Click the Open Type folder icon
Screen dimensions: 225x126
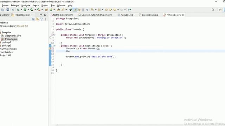pos(58,10)
